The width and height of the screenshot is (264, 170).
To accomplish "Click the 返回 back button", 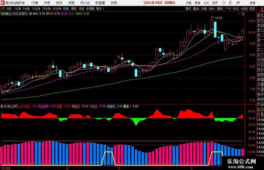I will (252, 9).
